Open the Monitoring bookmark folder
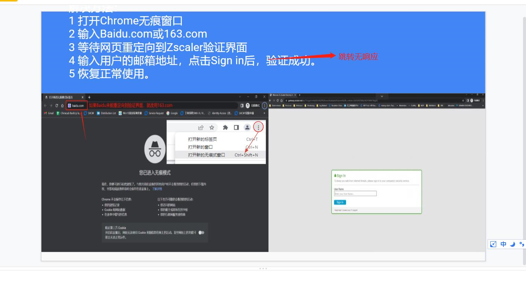526x296 pixels. tap(310, 106)
